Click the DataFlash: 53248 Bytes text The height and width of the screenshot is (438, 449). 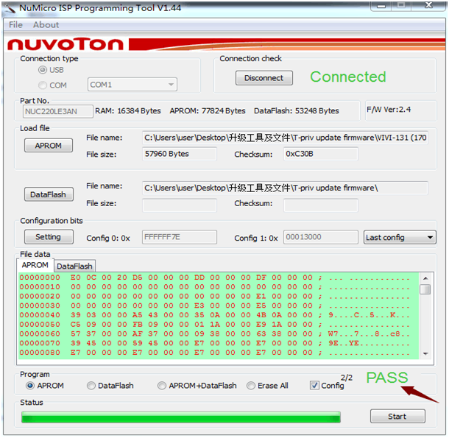click(297, 111)
